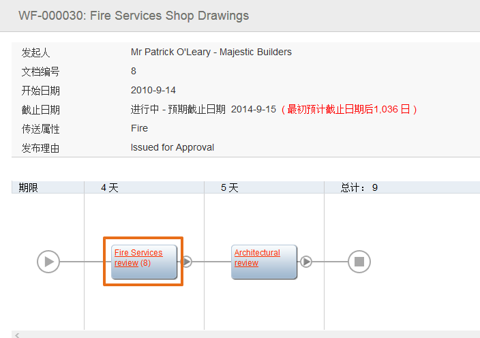480x338 pixels.
Task: Click the 发起人 field label
Action: [x=35, y=52]
